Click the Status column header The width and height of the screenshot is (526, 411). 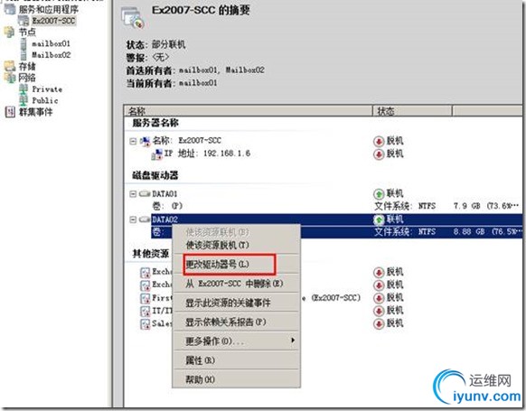coord(412,111)
